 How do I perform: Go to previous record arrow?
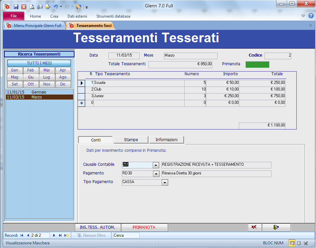[x=28, y=235]
